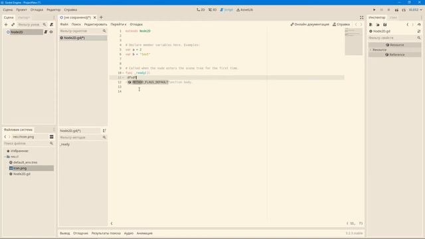
Task: Open Редактировать menu
Action: pos(96,25)
